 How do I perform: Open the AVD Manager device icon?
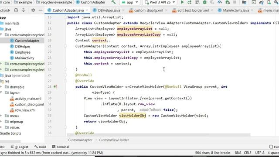tap(269, 2)
